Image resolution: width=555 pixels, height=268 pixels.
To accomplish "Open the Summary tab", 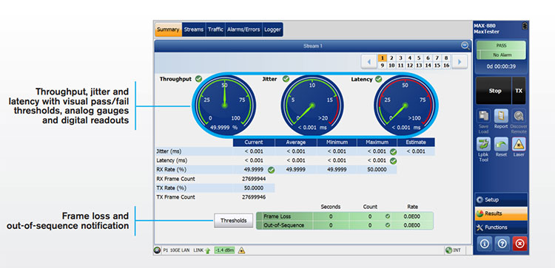I will [x=168, y=30].
